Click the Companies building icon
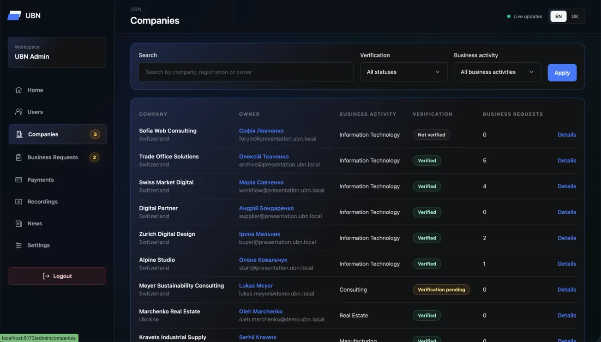Image resolution: width=601 pixels, height=342 pixels. tap(19, 134)
